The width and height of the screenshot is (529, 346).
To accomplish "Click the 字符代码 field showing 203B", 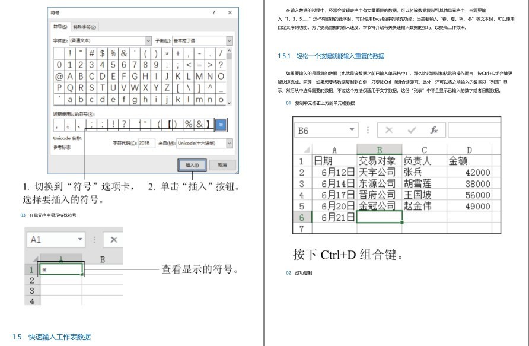I will click(146, 143).
